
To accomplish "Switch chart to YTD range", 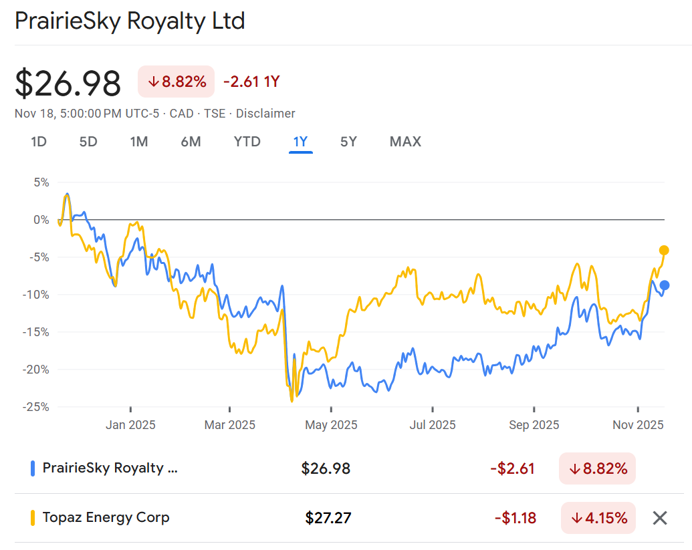I will (247, 142).
